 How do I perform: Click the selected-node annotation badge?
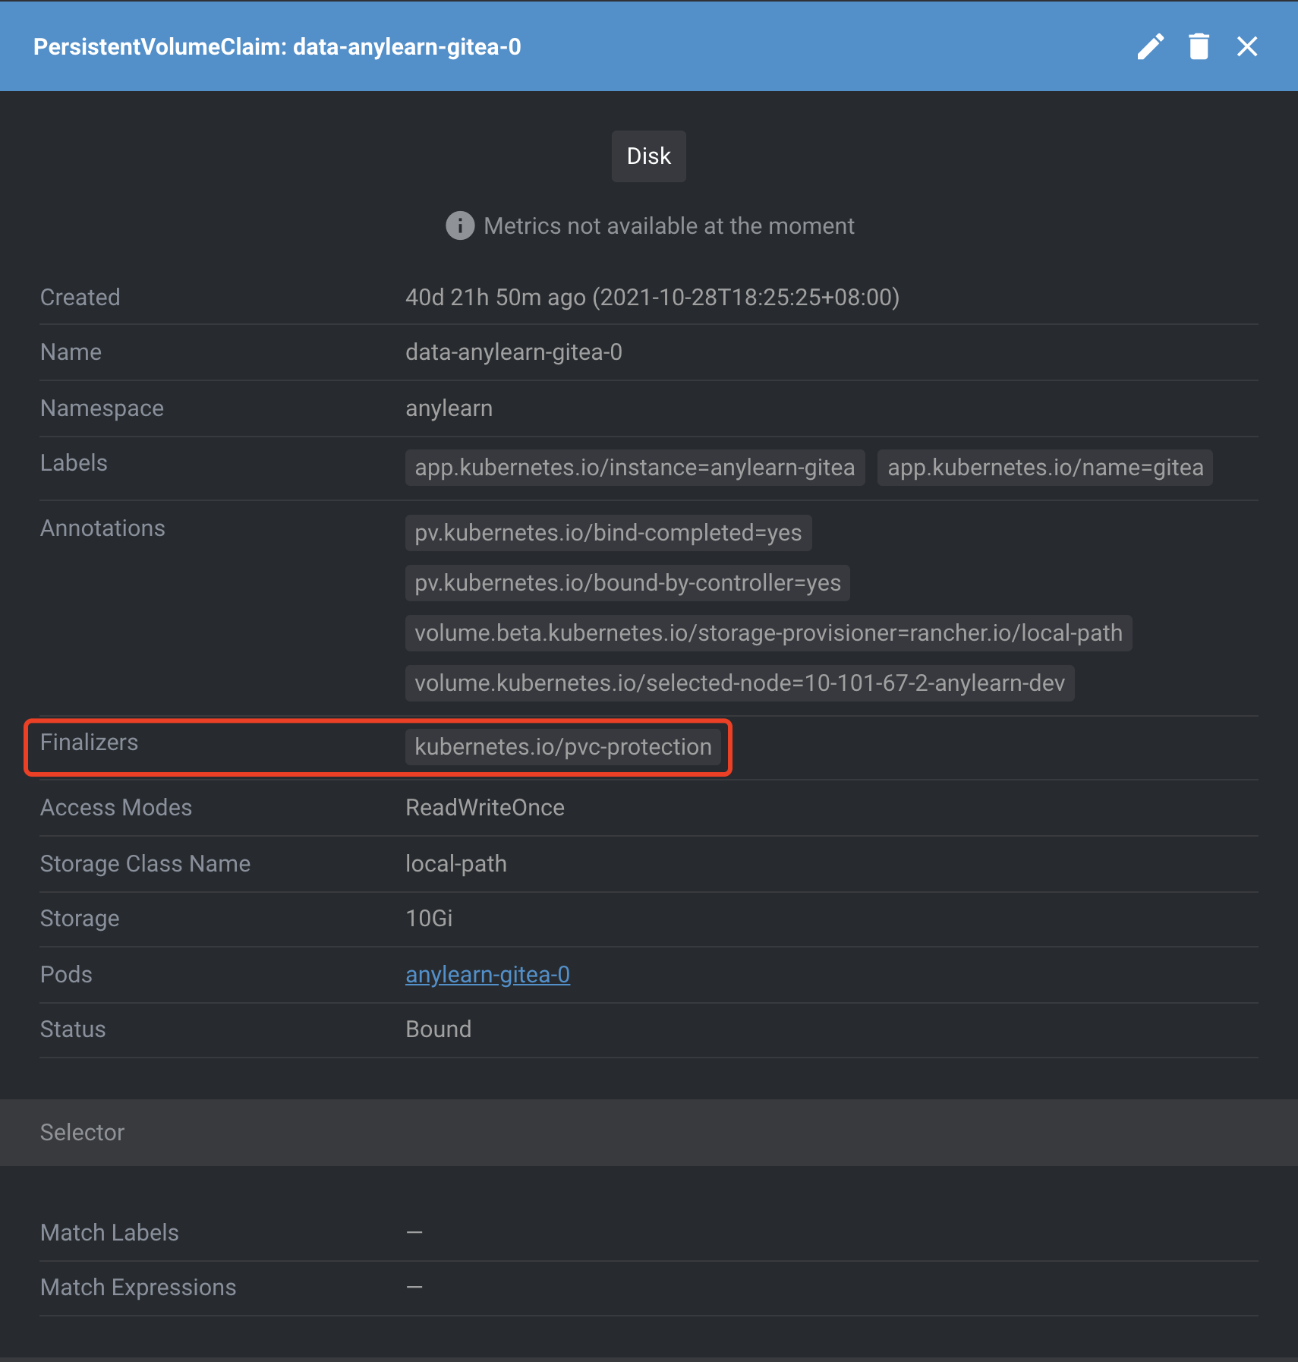(x=739, y=683)
